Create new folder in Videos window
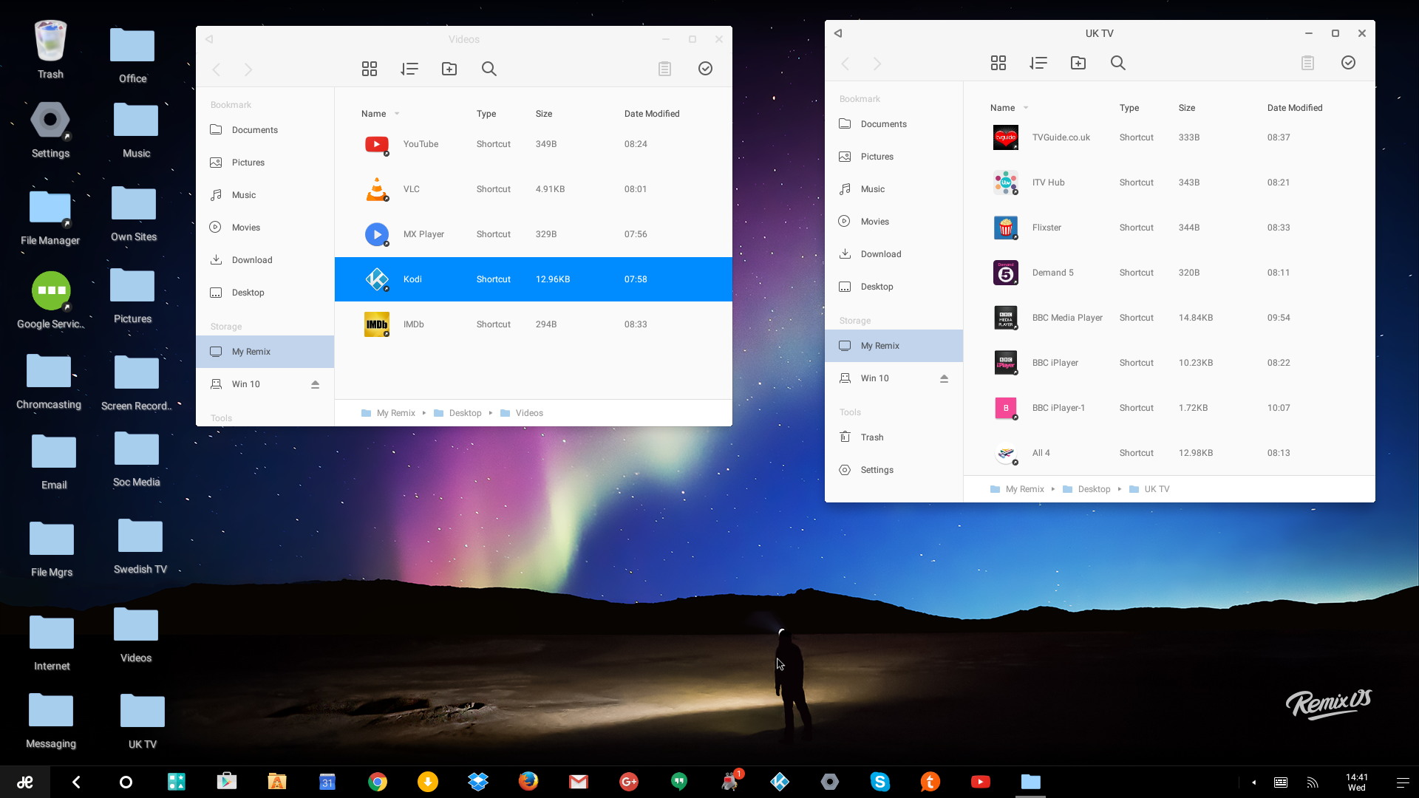Image resolution: width=1419 pixels, height=798 pixels. [449, 69]
